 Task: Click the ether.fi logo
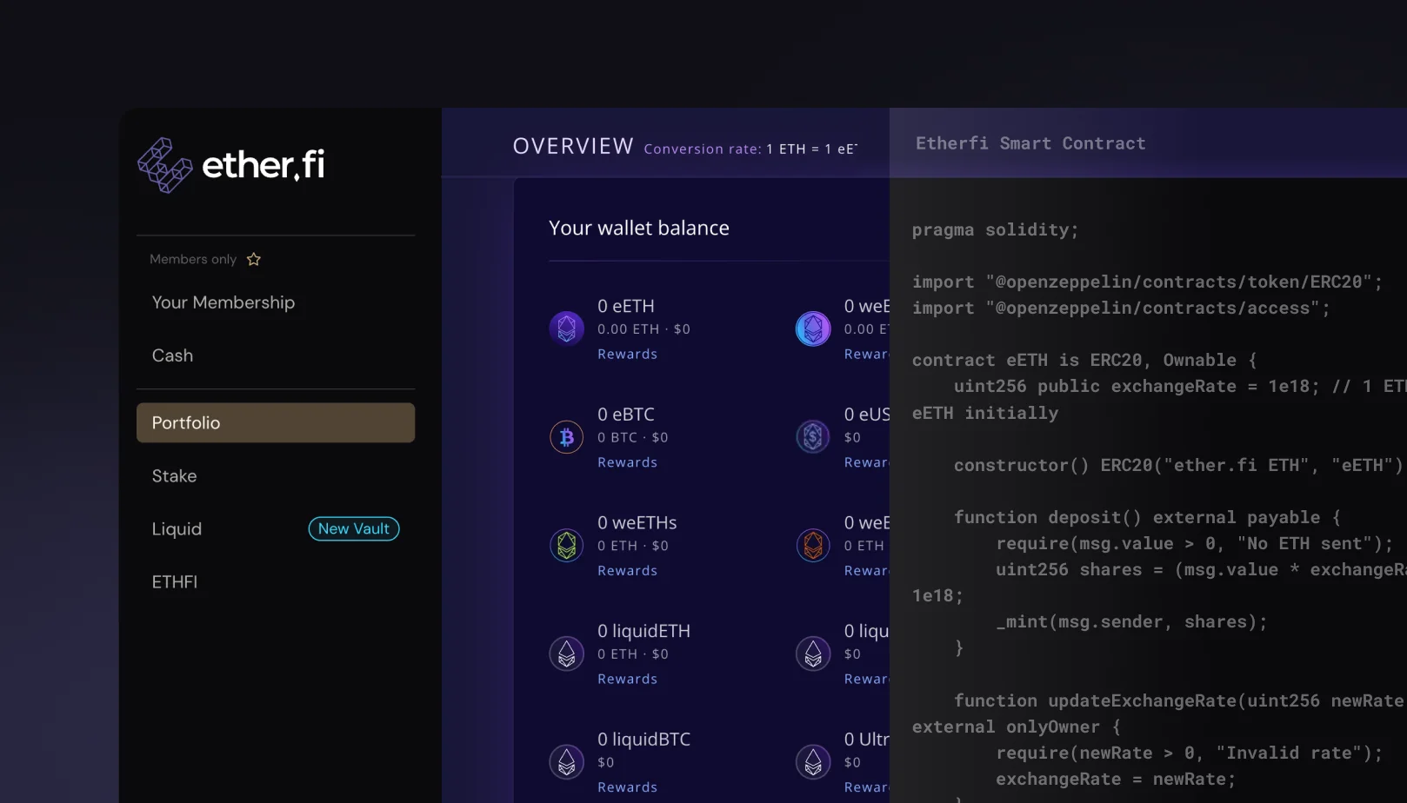click(x=230, y=164)
